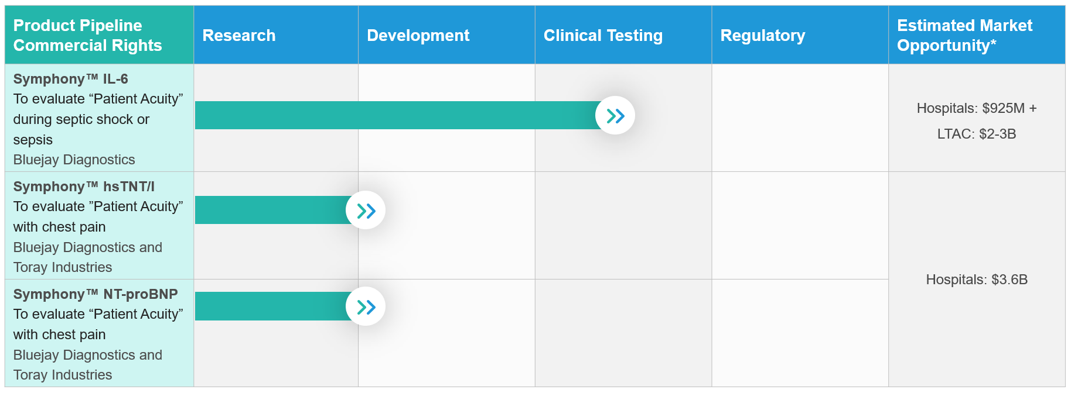Image resolution: width=1071 pixels, height=393 pixels.
Task: Click the LTAC: $2-3B text
Action: tap(977, 134)
